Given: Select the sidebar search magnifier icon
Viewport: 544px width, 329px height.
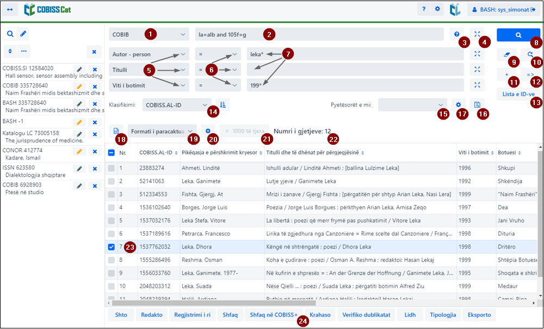Looking at the screenshot, I should click(10, 34).
